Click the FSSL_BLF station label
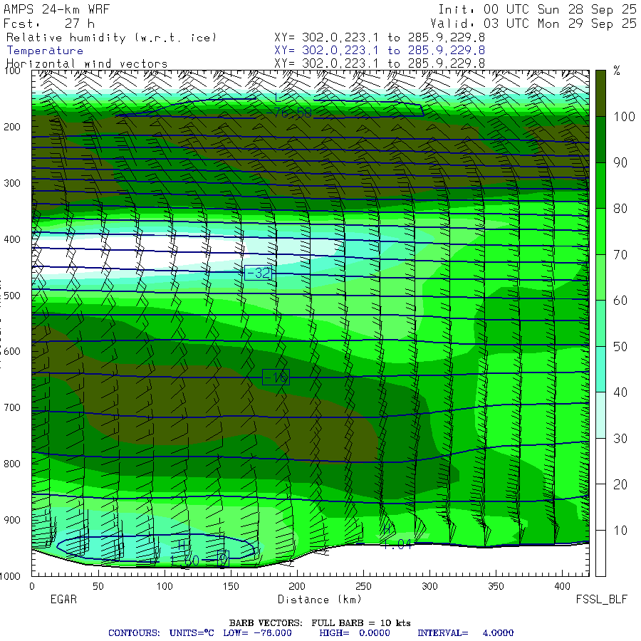The image size is (641, 641). coord(601,600)
